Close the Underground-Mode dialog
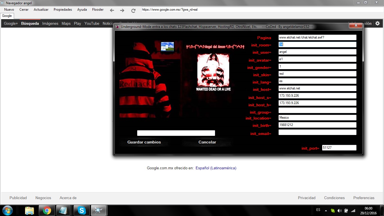 [x=356, y=25]
